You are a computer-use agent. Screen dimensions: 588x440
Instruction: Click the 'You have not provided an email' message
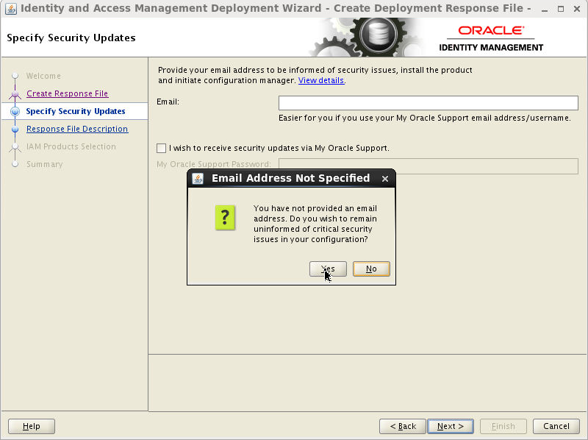click(315, 224)
